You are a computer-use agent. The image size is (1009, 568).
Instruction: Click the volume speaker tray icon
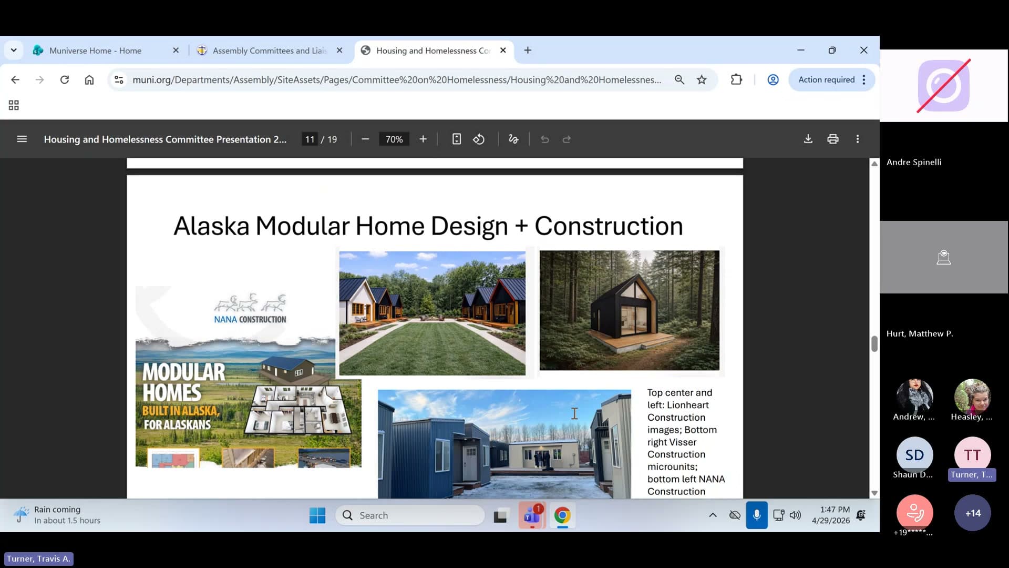coord(796,515)
